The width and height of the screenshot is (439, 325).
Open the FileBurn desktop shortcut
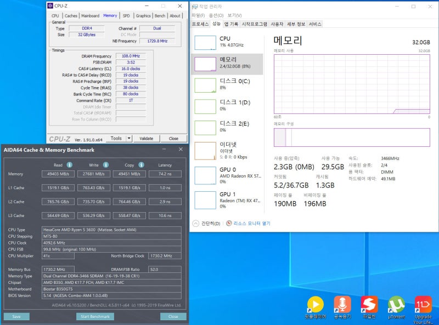coord(369,307)
